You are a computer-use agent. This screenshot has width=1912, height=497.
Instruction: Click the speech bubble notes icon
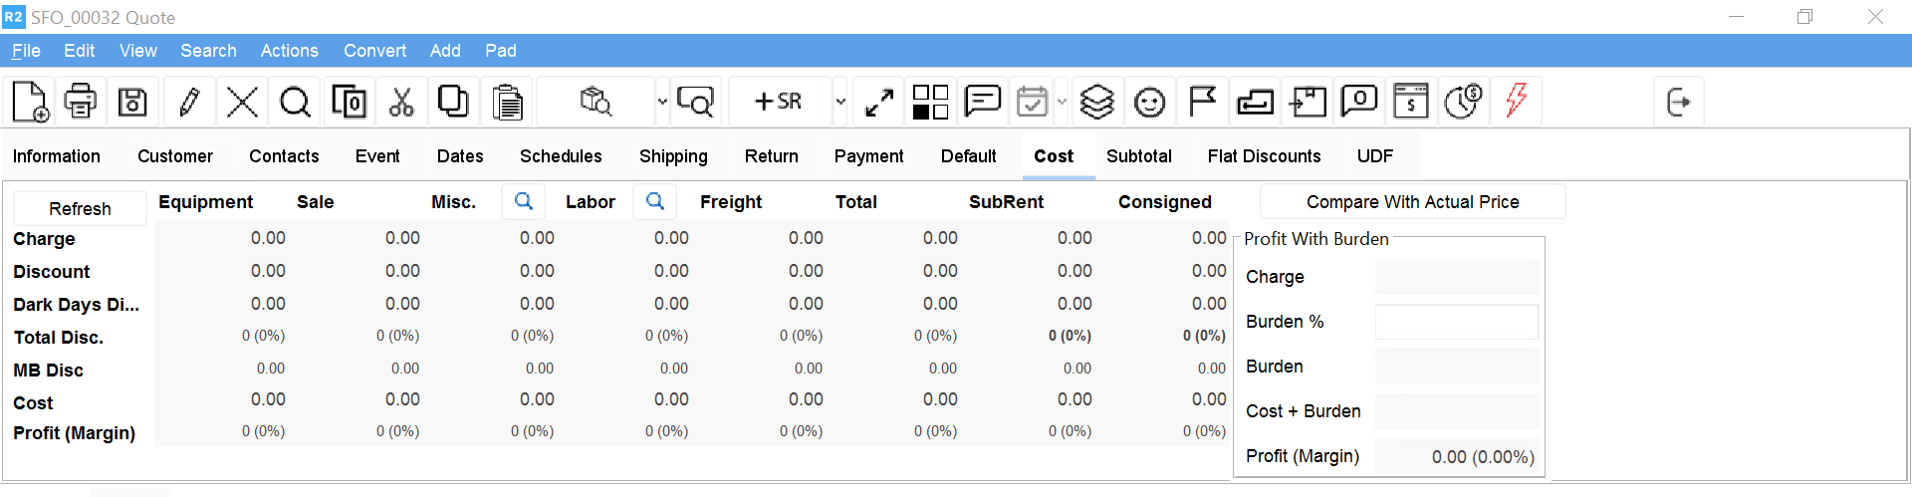(983, 102)
